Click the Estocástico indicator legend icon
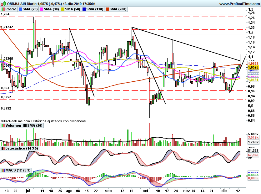This screenshot has height=194, width=261. click(x=3, y=148)
